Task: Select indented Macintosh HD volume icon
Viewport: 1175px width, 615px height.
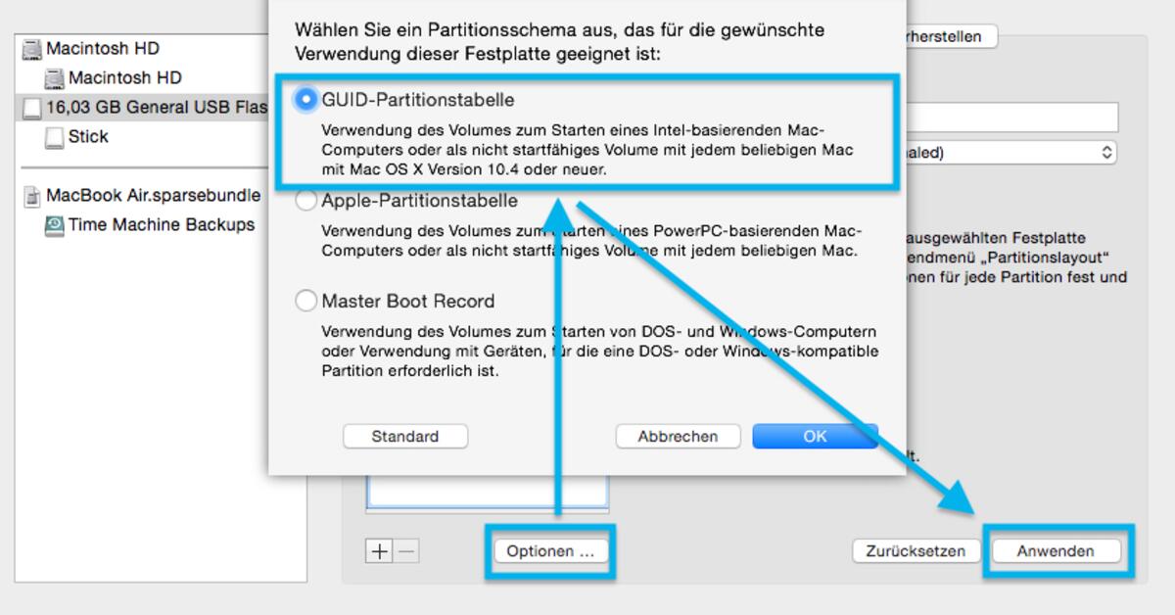Action: (x=55, y=78)
